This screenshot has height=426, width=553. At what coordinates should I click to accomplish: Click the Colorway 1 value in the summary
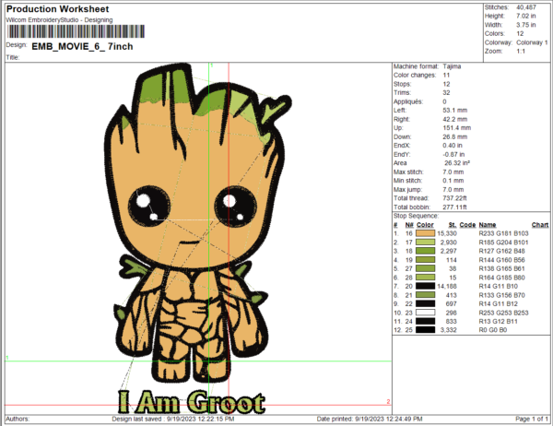pyautogui.click(x=532, y=41)
